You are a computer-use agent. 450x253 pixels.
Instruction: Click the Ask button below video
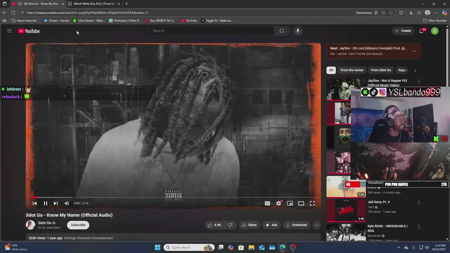coord(271,225)
